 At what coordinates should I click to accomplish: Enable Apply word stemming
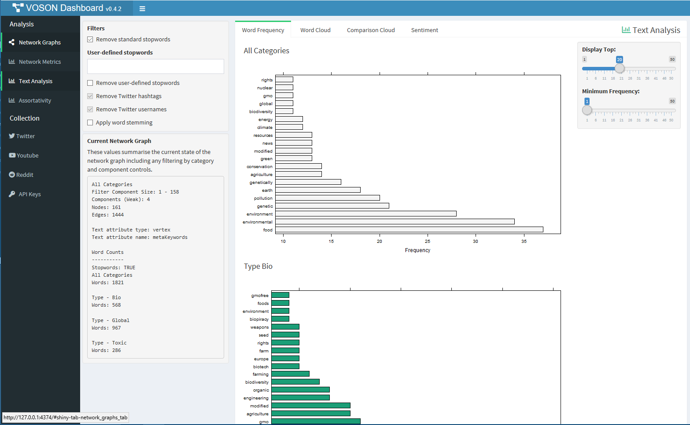click(90, 122)
